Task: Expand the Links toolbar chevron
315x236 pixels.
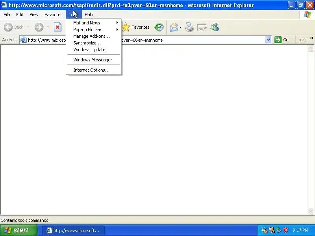Action: (311, 38)
